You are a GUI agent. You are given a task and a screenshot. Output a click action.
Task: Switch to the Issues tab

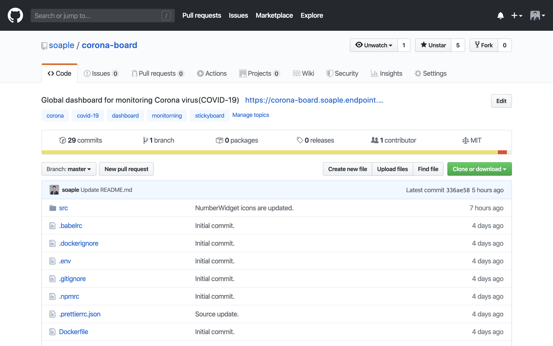[x=101, y=74]
